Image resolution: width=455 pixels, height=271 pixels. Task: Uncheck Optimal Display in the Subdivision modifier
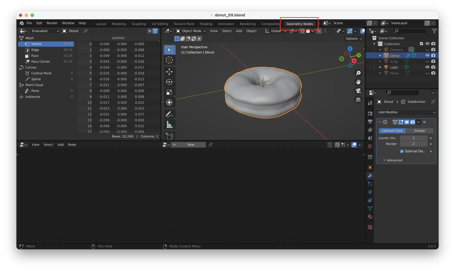coord(402,151)
